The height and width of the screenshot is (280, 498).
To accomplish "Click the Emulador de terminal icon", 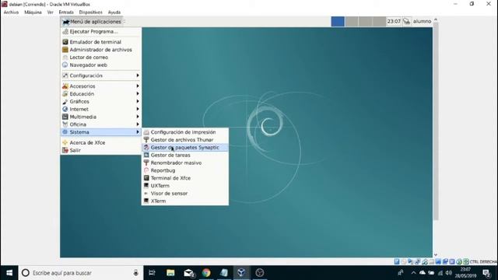I will (65, 42).
